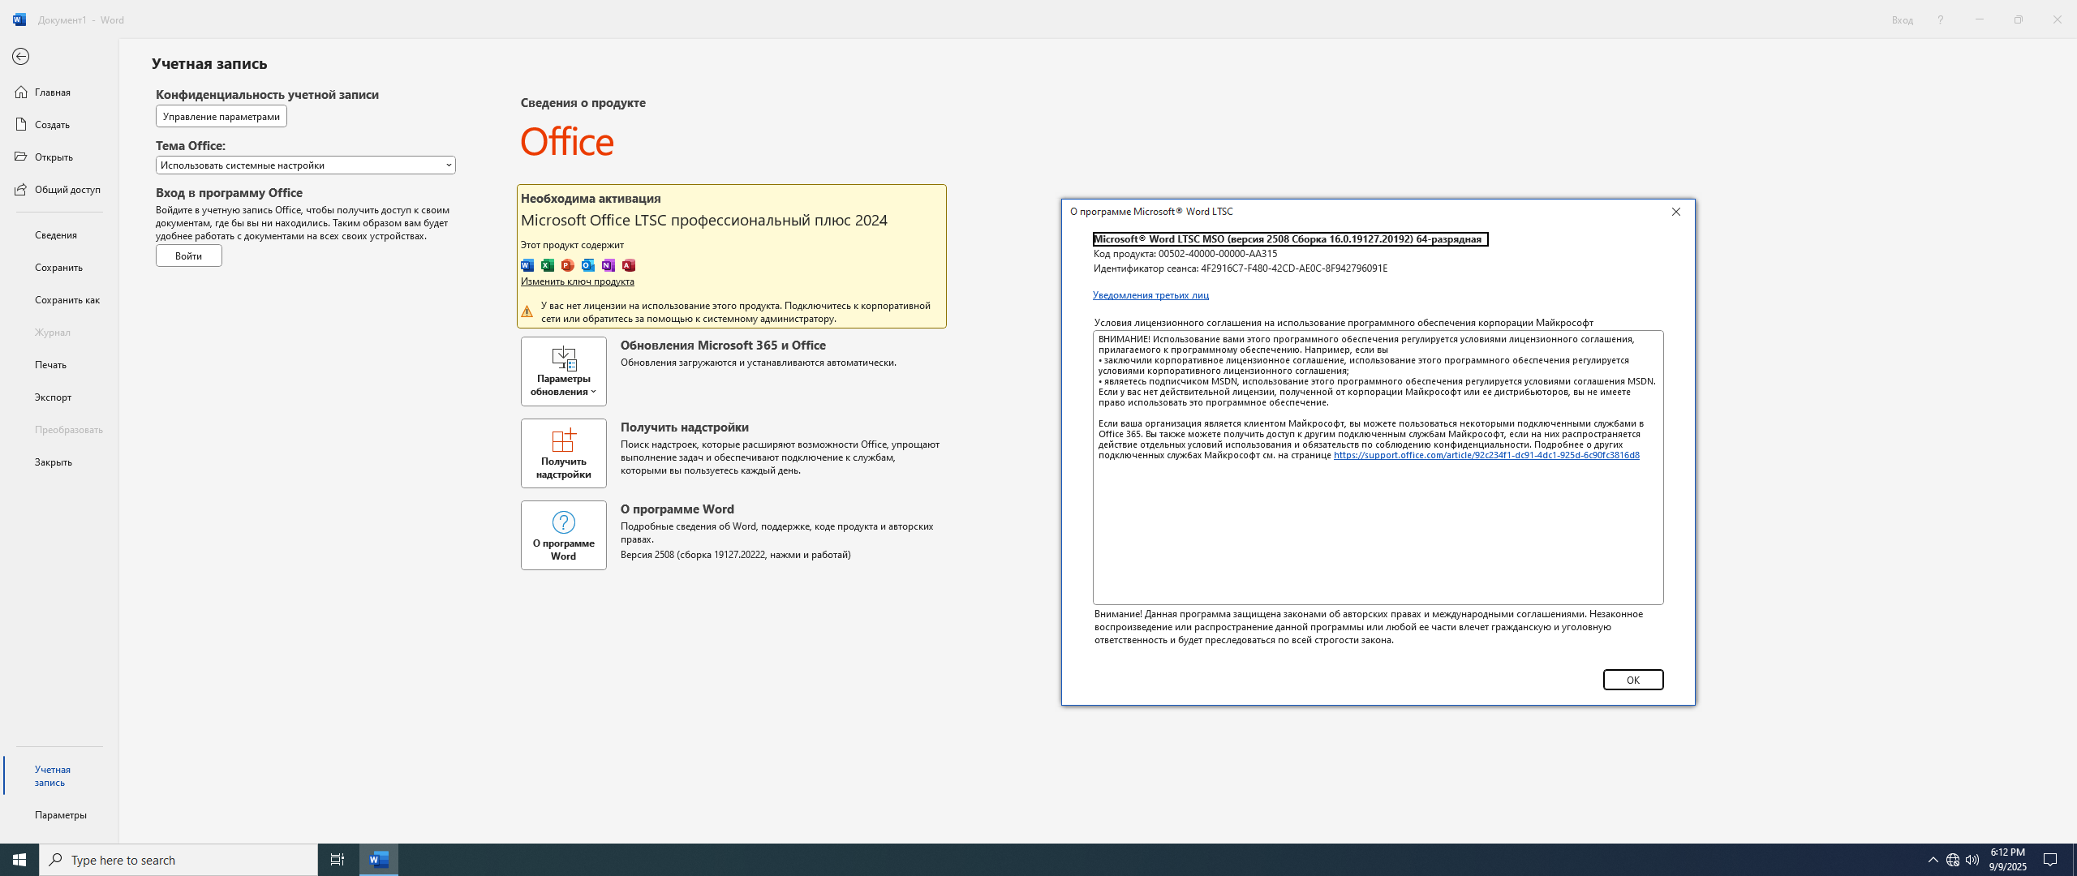Click Управление параметрами button
The image size is (2077, 876).
221,117
